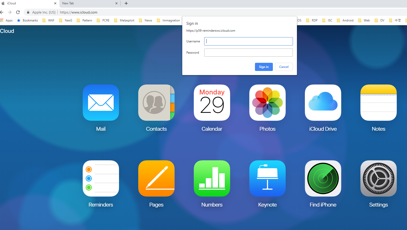Open the iCloud Drive app icon
407x230 pixels.
(x=323, y=103)
